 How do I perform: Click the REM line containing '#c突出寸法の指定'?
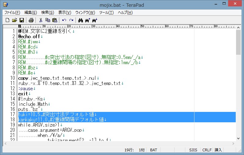tap(80, 57)
